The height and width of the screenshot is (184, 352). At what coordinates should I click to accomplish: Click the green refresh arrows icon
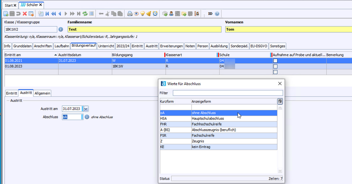[85, 13]
